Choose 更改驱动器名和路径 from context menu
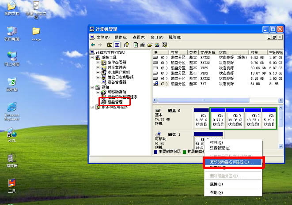Screen dimensions: 292x205 232,162
